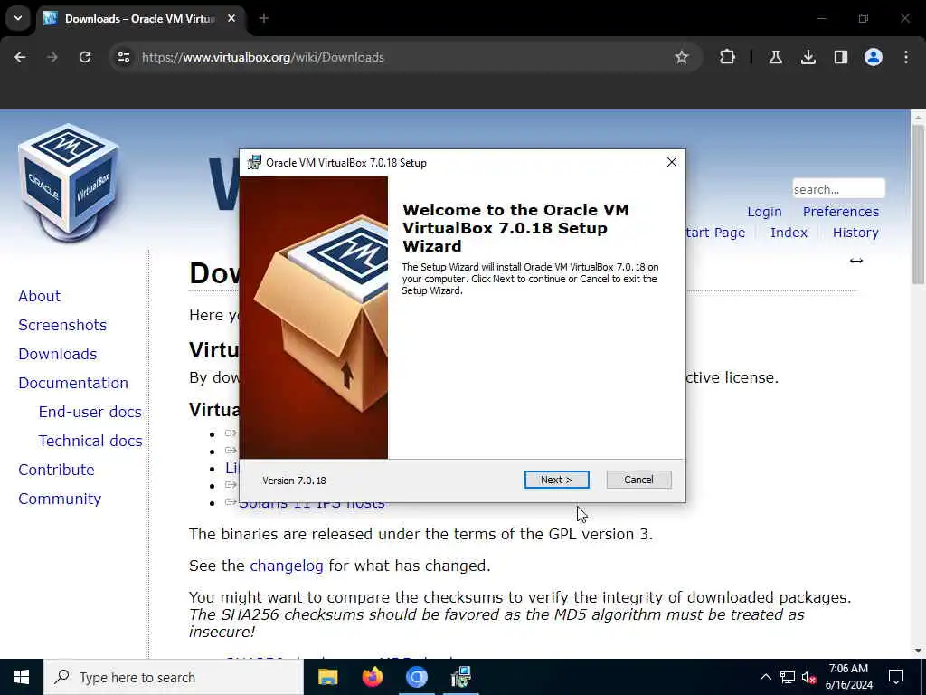Screen dimensions: 926x695
Task: Open the changelog link
Action: pyautogui.click(x=287, y=566)
